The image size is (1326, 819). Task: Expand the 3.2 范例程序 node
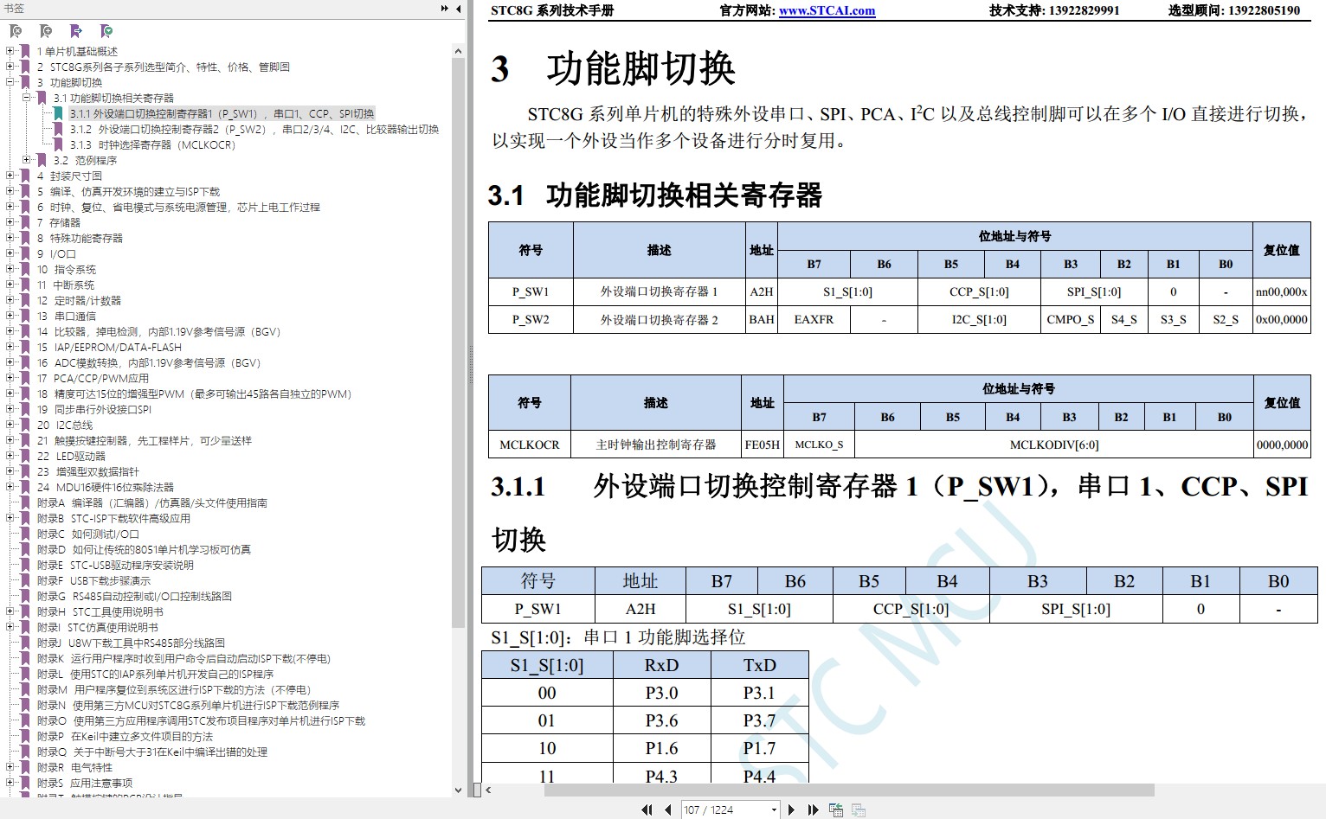(27, 160)
